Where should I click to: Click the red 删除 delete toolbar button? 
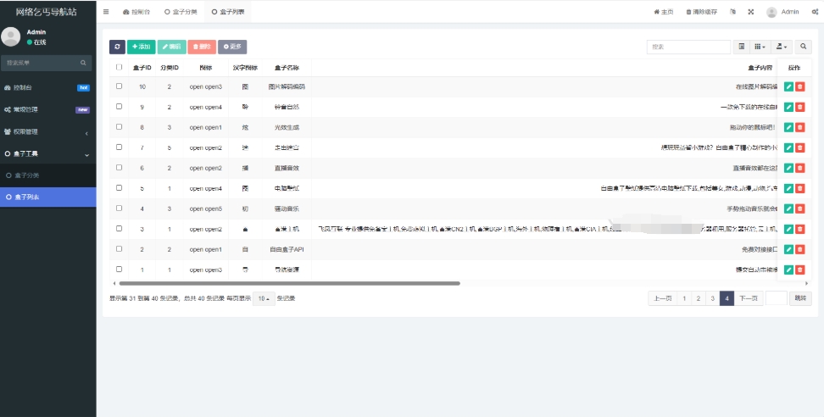pos(202,47)
